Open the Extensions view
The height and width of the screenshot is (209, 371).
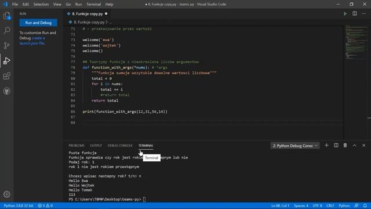tap(6, 76)
